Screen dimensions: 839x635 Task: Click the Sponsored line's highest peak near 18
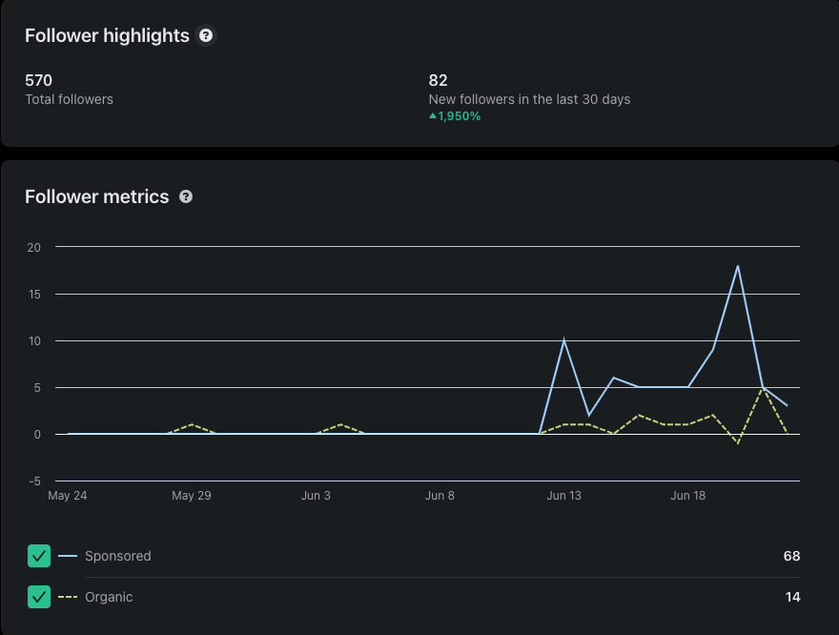click(x=737, y=267)
